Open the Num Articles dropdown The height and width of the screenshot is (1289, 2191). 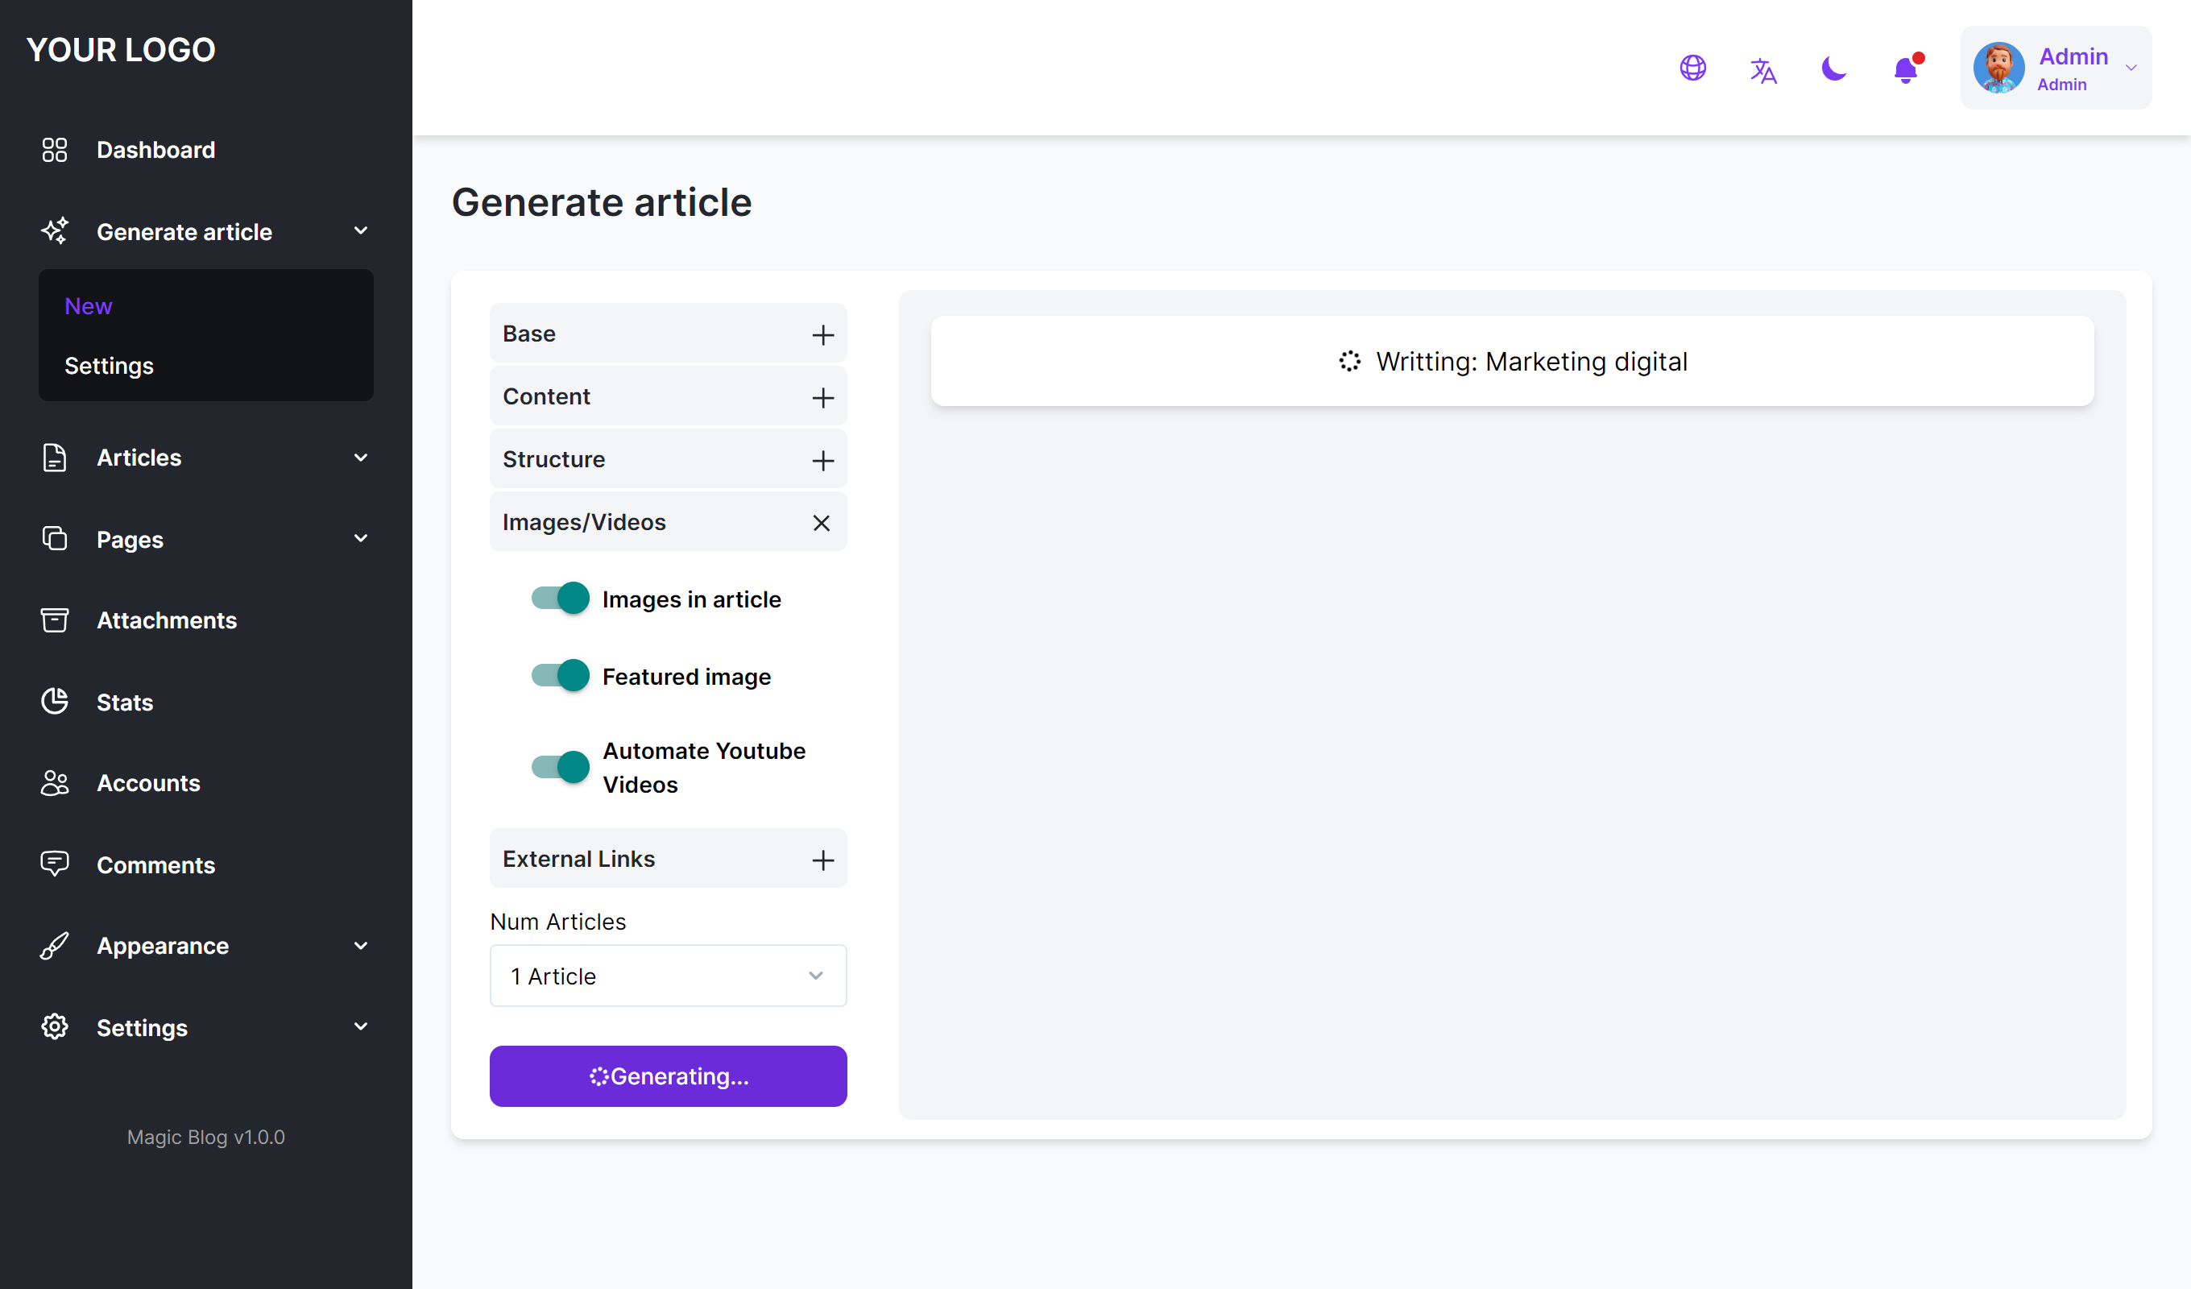pos(668,976)
